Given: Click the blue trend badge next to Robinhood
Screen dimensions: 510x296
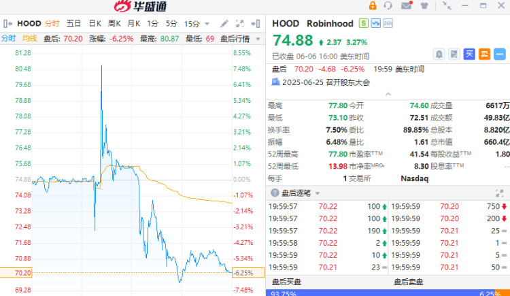Looking at the screenshot, I should [x=375, y=23].
